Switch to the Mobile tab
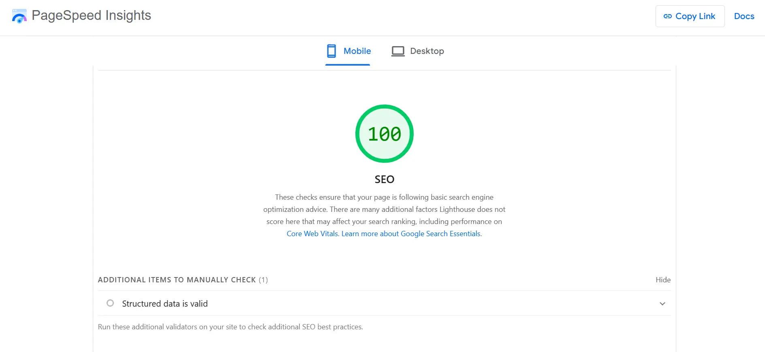 (357, 51)
